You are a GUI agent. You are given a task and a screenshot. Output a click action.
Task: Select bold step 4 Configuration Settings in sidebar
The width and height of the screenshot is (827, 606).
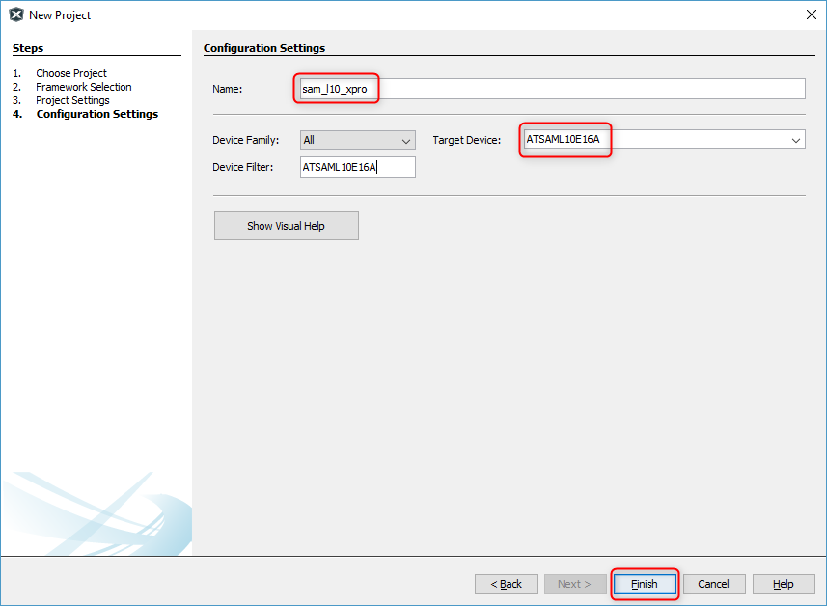coord(96,114)
